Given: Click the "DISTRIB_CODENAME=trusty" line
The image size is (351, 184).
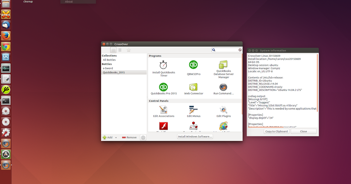Looking at the screenshot, I should [265, 87].
